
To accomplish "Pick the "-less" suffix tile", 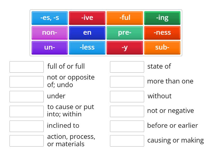I will pos(87,47).
